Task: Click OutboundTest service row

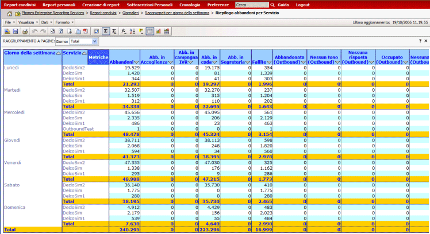Action: [78, 129]
